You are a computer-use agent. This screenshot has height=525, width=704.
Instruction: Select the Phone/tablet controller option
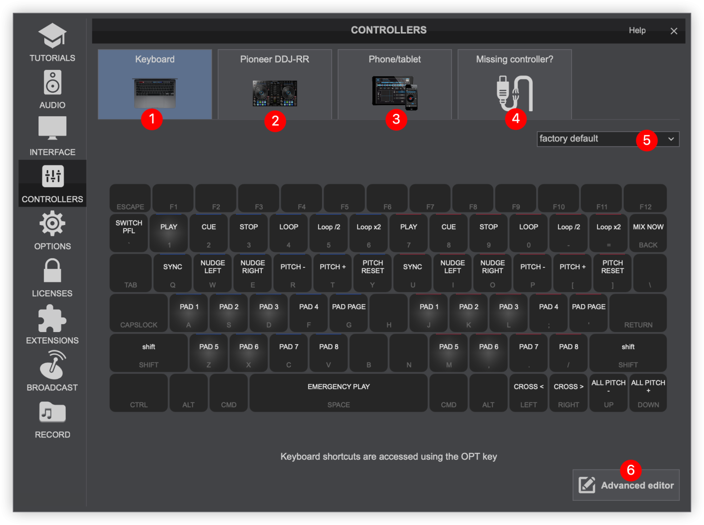click(x=395, y=84)
